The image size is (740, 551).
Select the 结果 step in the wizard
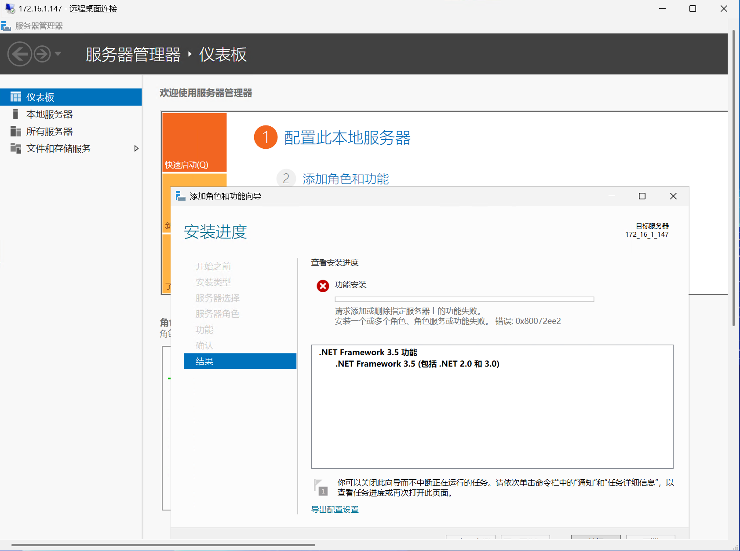click(240, 361)
